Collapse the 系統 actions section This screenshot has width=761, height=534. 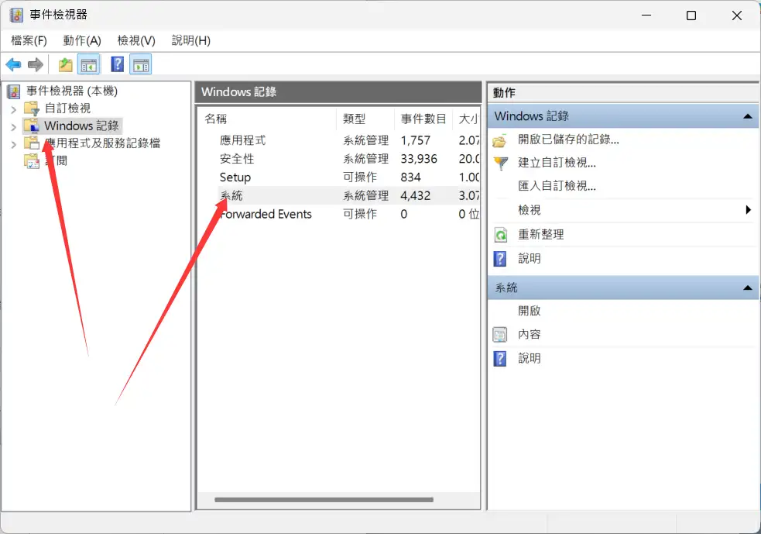tap(748, 288)
